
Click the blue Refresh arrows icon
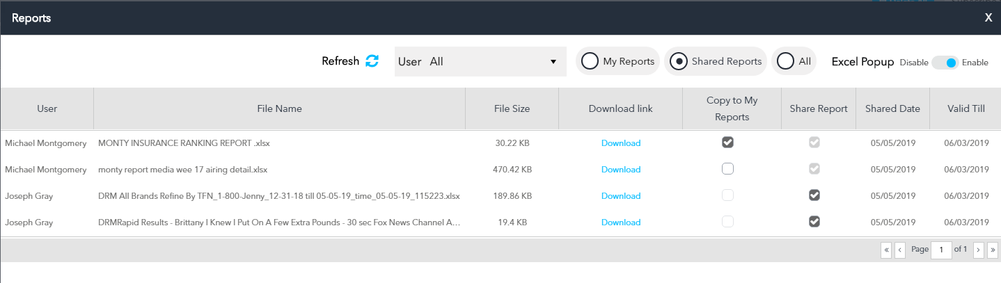tap(372, 61)
